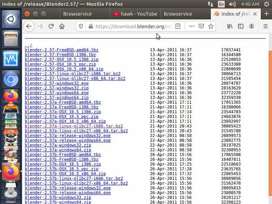Open power session menu

[266, 4]
